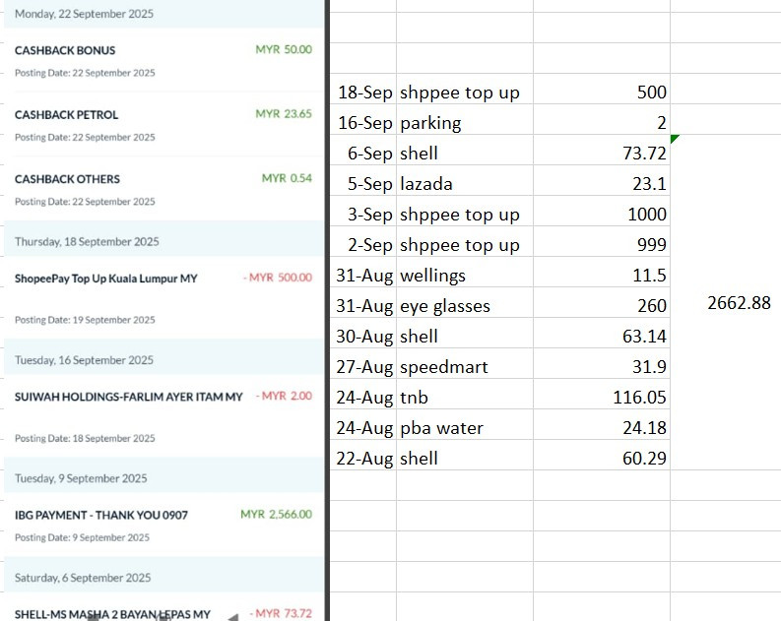Image resolution: width=781 pixels, height=621 pixels.
Task: Click the MYR 0.54 cashback amount
Action: [287, 178]
